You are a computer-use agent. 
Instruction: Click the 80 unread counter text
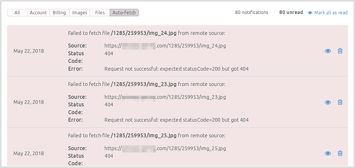(291, 12)
